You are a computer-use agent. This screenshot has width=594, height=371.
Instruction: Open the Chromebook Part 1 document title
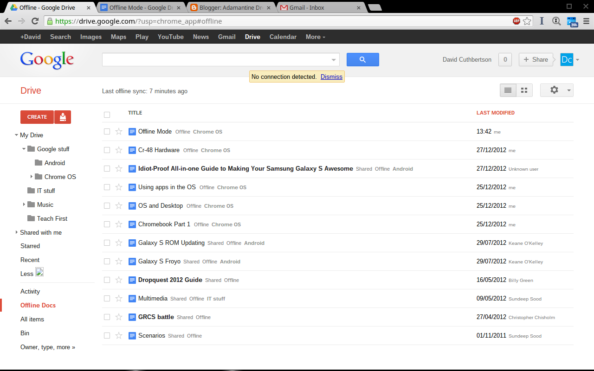click(164, 224)
